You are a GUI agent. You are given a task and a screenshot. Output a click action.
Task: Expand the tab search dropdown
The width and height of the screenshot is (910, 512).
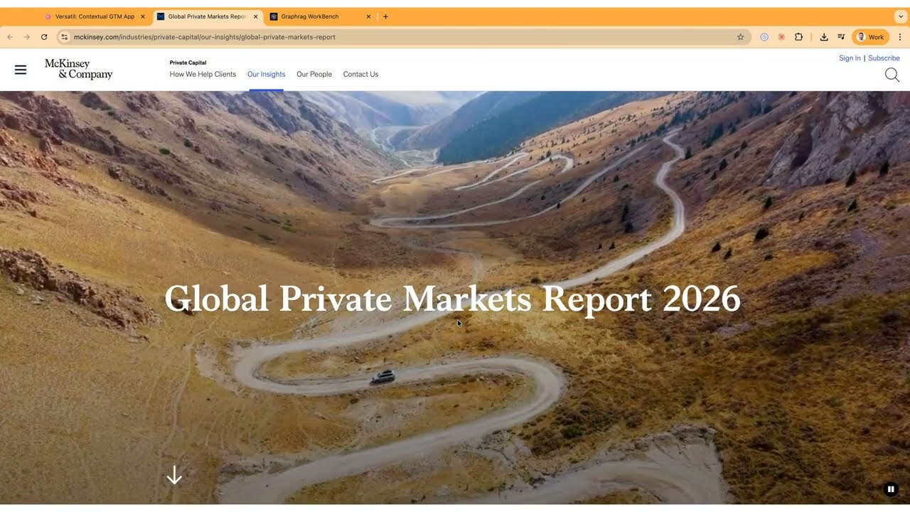901,16
